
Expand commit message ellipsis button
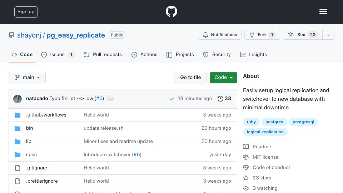pos(110,99)
